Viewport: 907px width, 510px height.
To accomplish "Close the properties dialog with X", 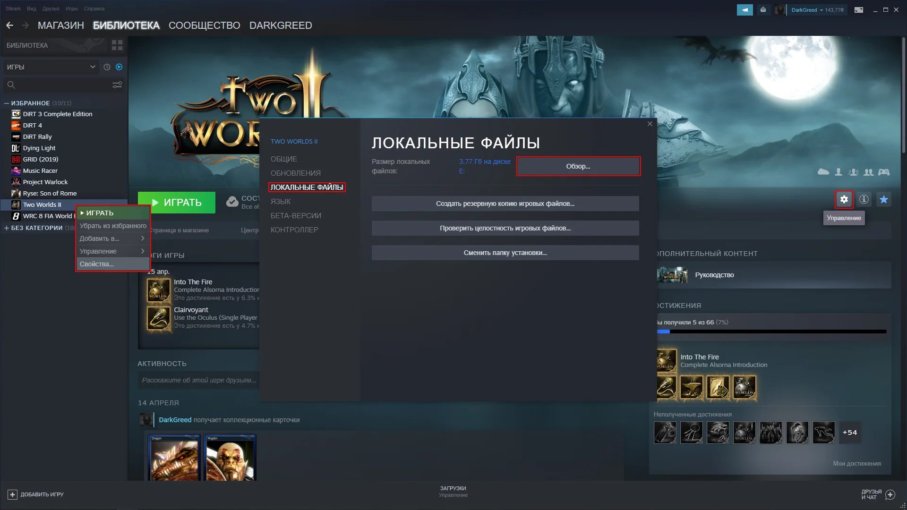I will [650, 124].
